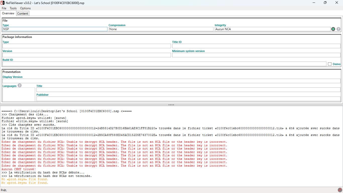
Task: Click the Compression field showing None
Action: (x=161, y=29)
